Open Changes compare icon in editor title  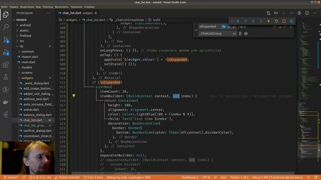tap(268, 13)
